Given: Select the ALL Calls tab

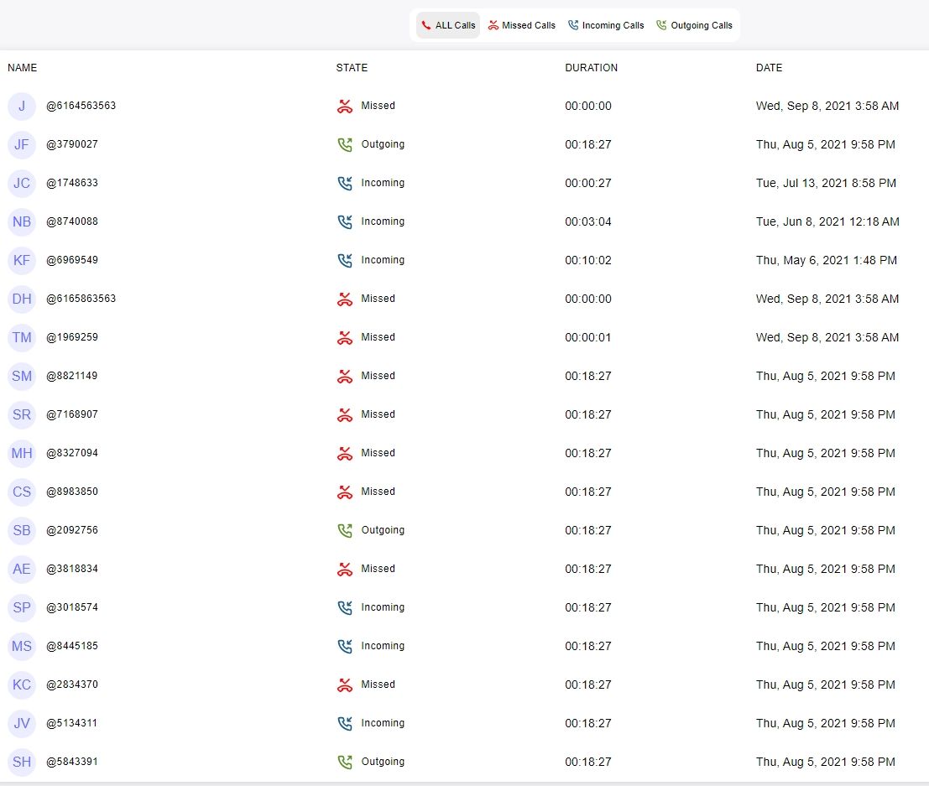Looking at the screenshot, I should (x=448, y=25).
